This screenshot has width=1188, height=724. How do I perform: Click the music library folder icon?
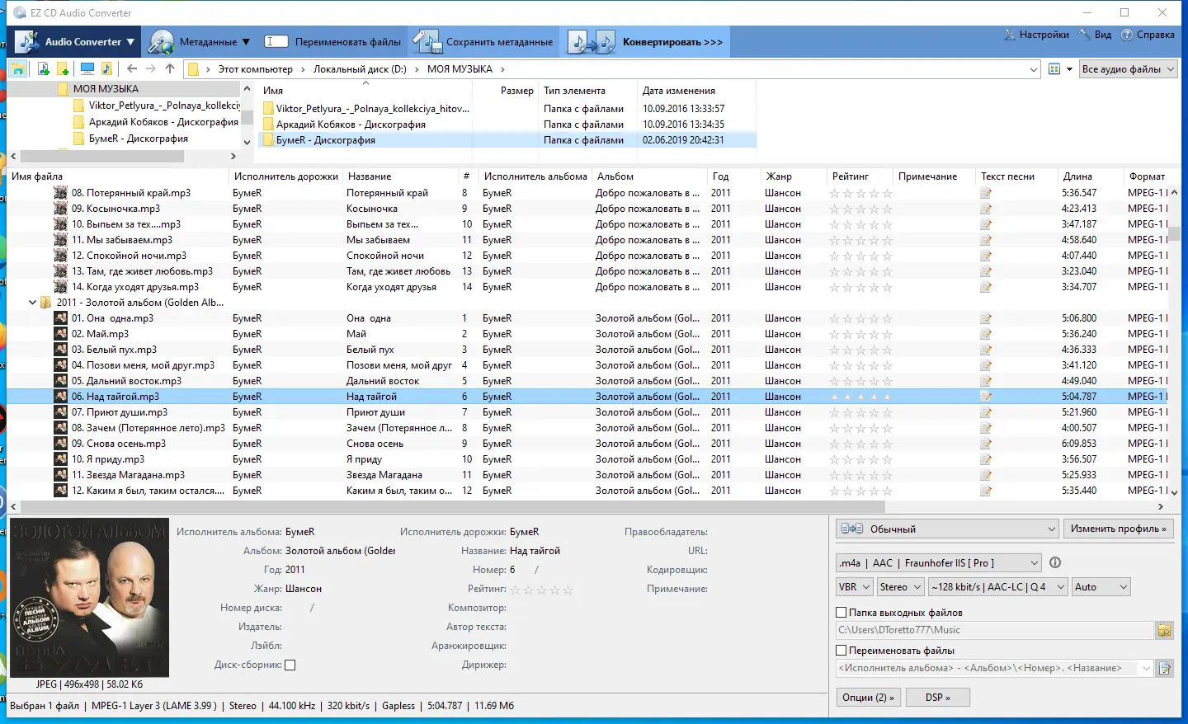coord(106,69)
